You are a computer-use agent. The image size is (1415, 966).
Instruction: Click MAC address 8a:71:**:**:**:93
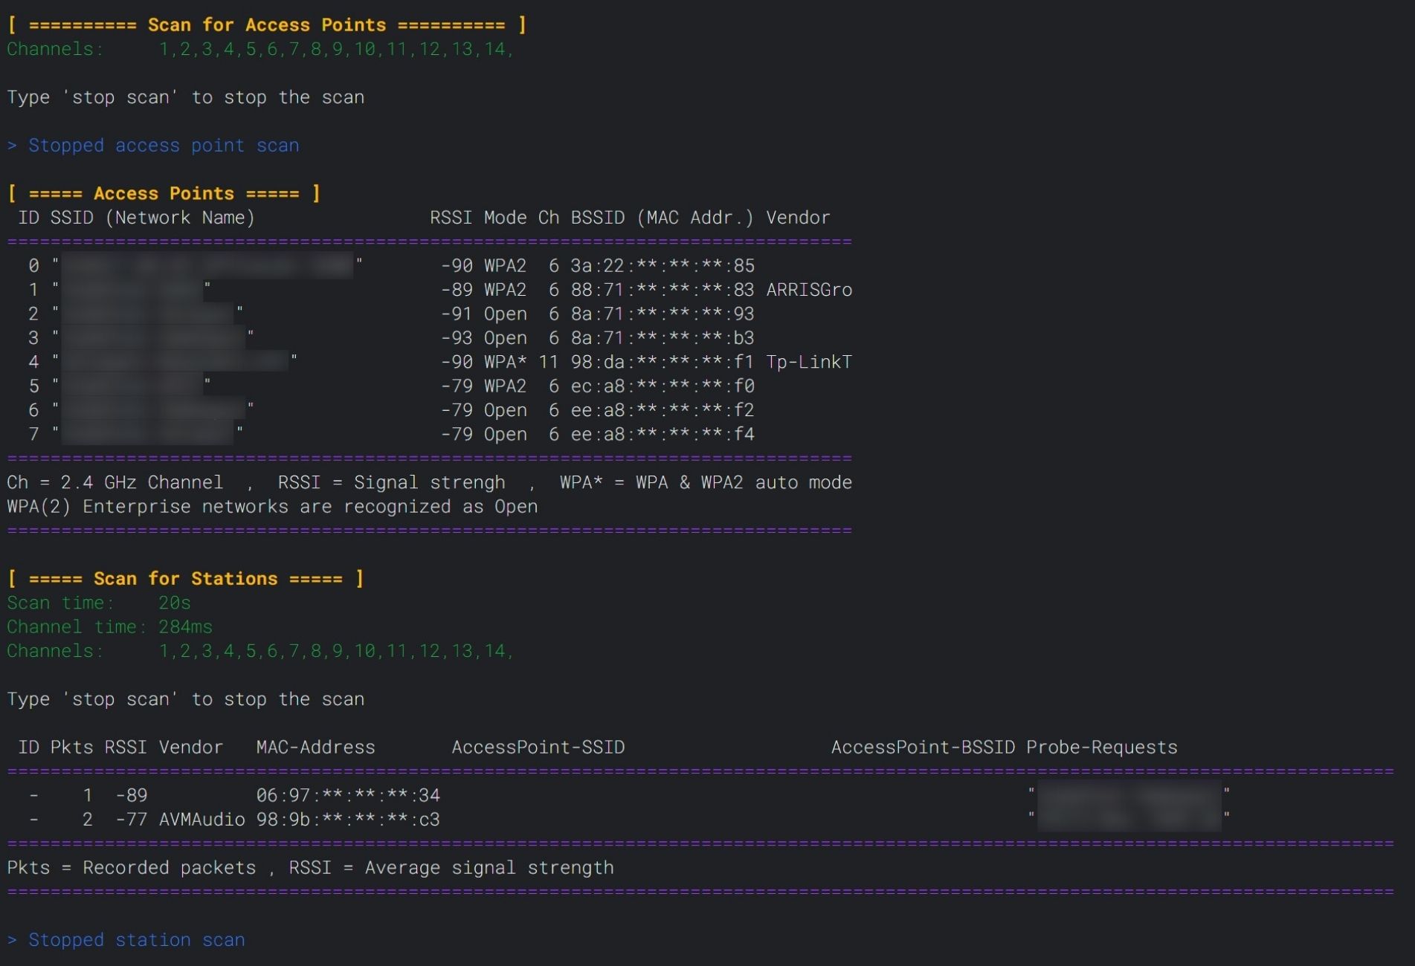(663, 314)
